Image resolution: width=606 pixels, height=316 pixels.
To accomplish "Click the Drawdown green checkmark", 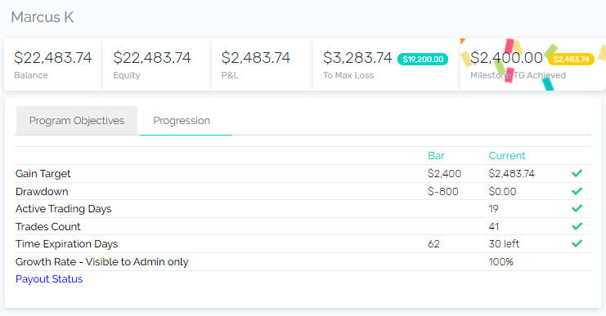I will 577,191.
